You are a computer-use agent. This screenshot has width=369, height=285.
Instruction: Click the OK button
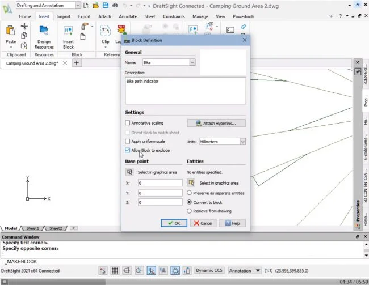pyautogui.click(x=174, y=223)
